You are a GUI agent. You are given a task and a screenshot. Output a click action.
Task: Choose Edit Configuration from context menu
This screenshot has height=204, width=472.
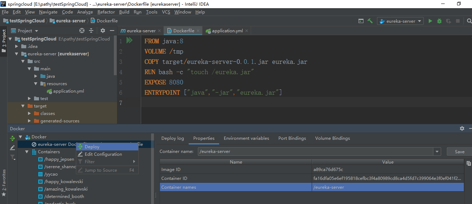pyautogui.click(x=107, y=154)
